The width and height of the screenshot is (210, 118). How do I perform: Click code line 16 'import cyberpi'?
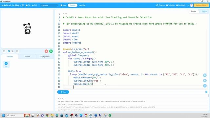72,43
